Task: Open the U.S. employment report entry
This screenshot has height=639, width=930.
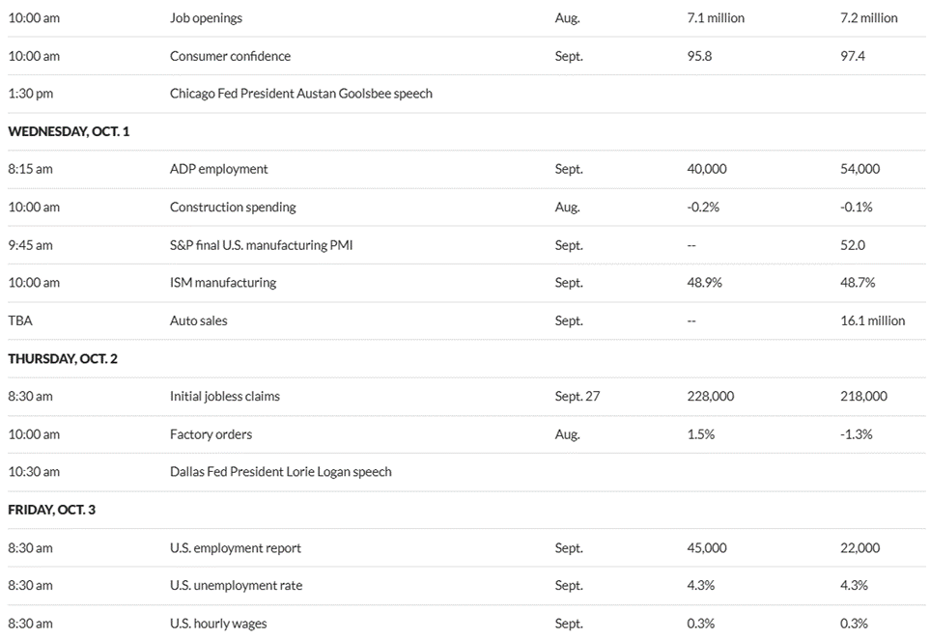Action: point(236,548)
